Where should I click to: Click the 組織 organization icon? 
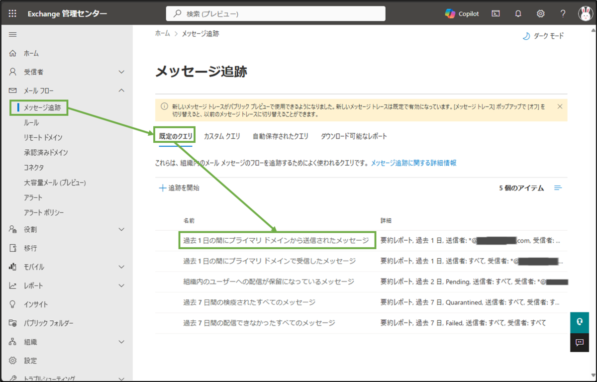coord(13,342)
